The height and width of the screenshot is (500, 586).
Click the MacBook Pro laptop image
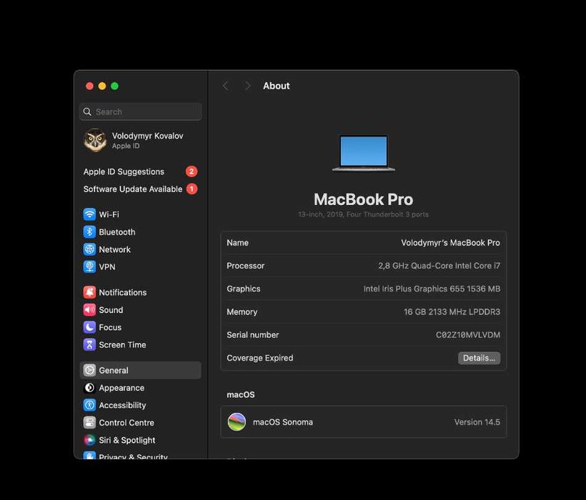pos(363,153)
